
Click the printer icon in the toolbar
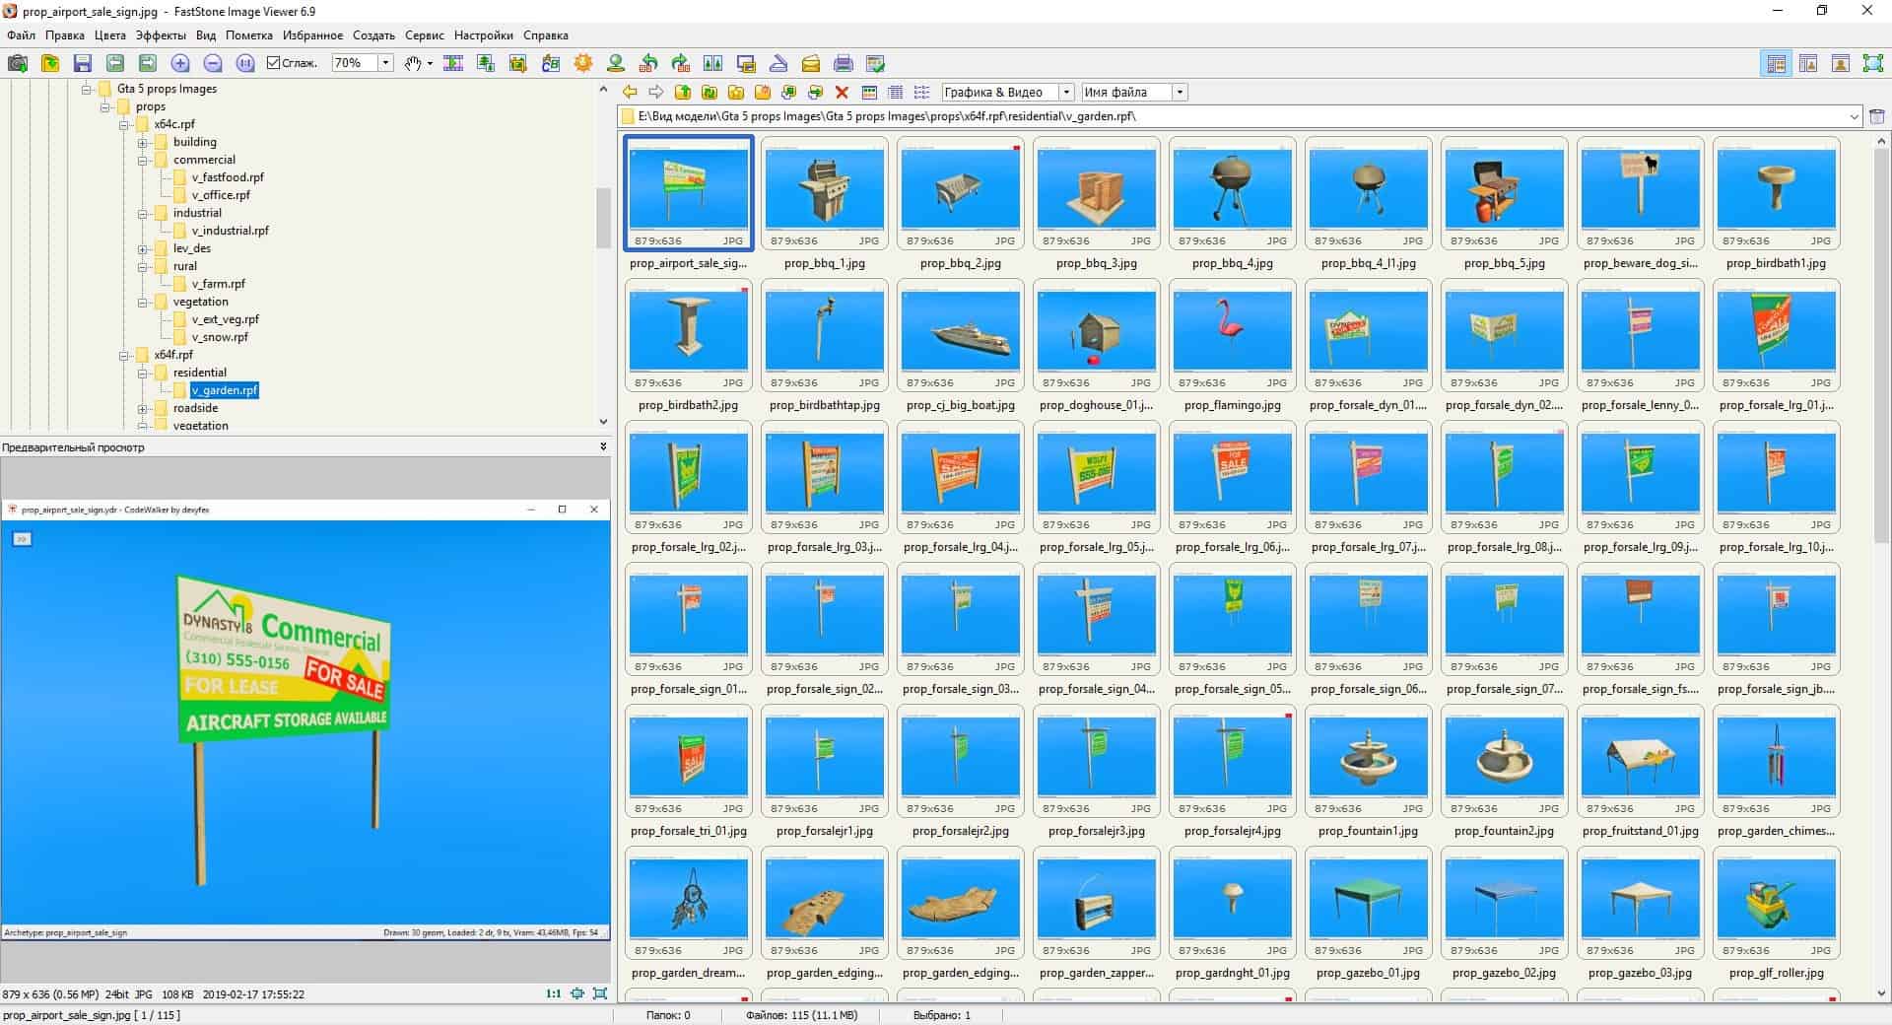(843, 63)
